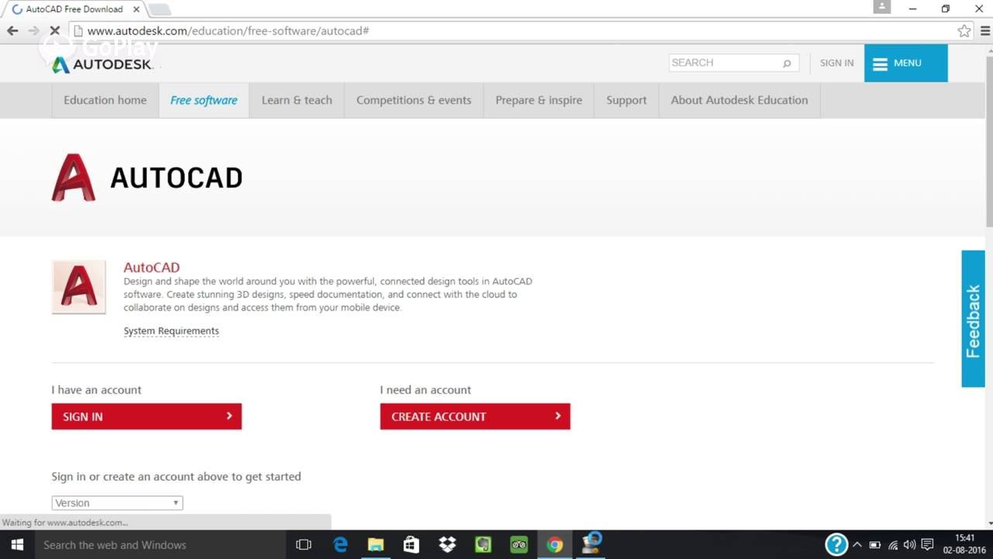Open the Version dropdown

(x=117, y=503)
